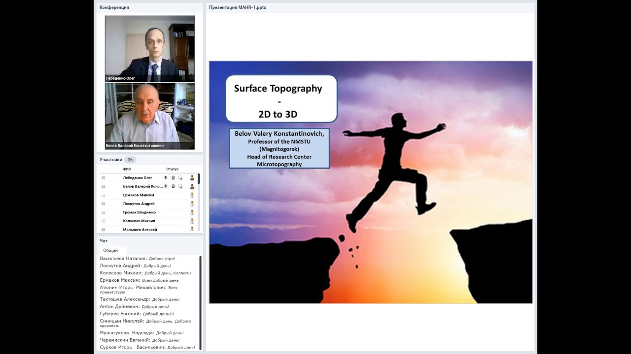Image resolution: width=631 pixels, height=354 pixels.
Task: Click screen-share icon for Лебеденко Олег
Action: coord(180,178)
